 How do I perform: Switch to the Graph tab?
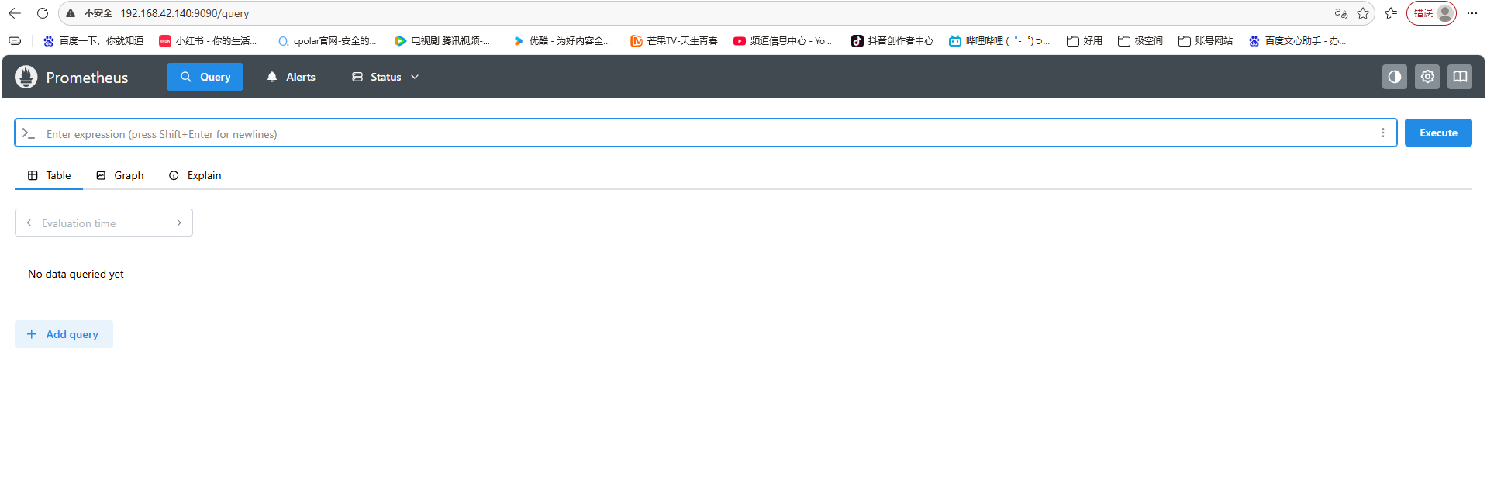point(120,175)
